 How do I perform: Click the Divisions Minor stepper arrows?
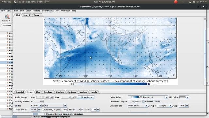82,110
